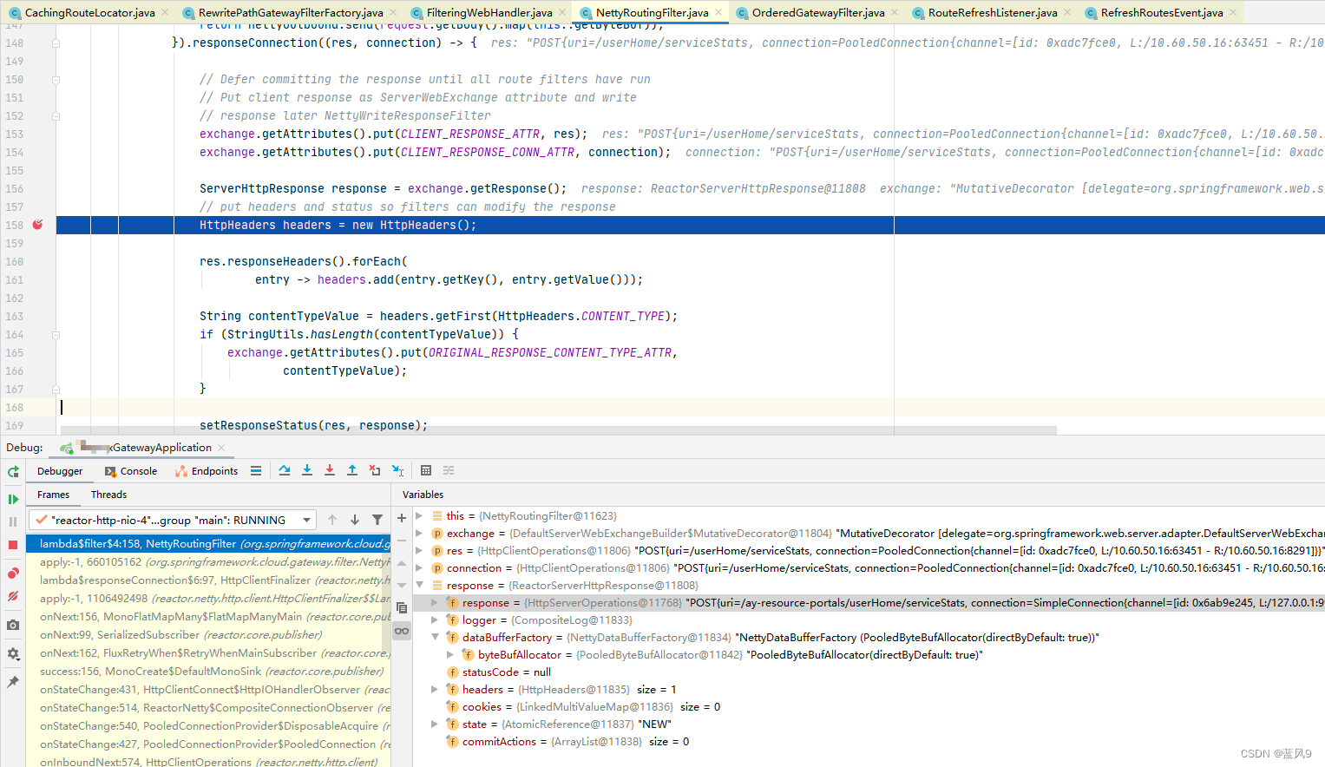Select previous frame up arrow
This screenshot has width=1325, height=767.
332,520
